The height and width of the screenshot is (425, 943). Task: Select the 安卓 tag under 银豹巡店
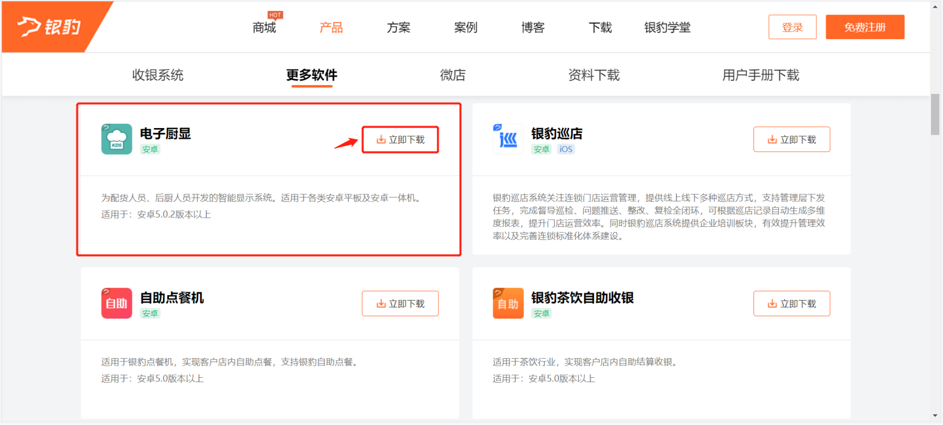pos(541,149)
